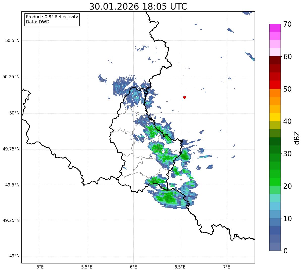Click the 50.25°N latitude label
Viewport: 303px width, 272px height.
coord(11,77)
